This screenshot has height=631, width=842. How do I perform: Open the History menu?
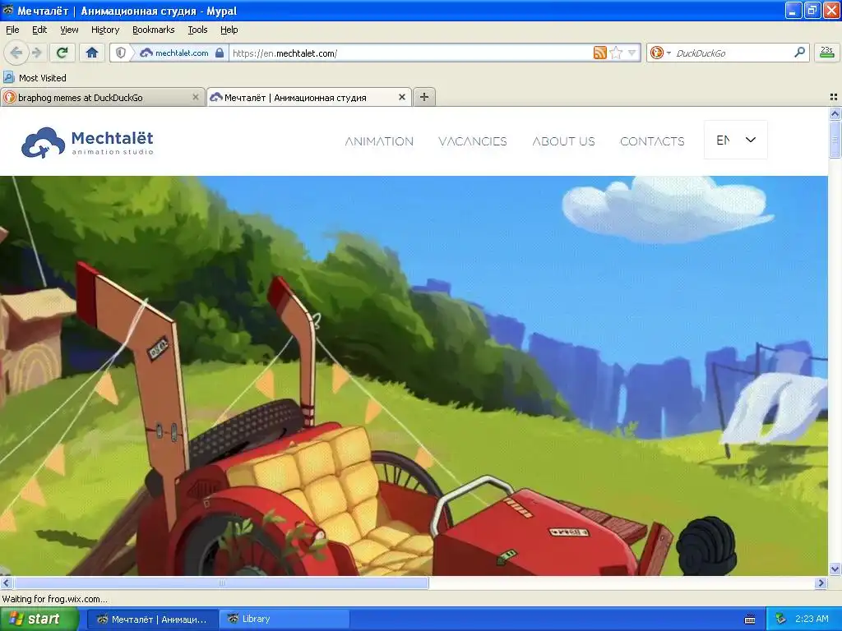(x=104, y=30)
